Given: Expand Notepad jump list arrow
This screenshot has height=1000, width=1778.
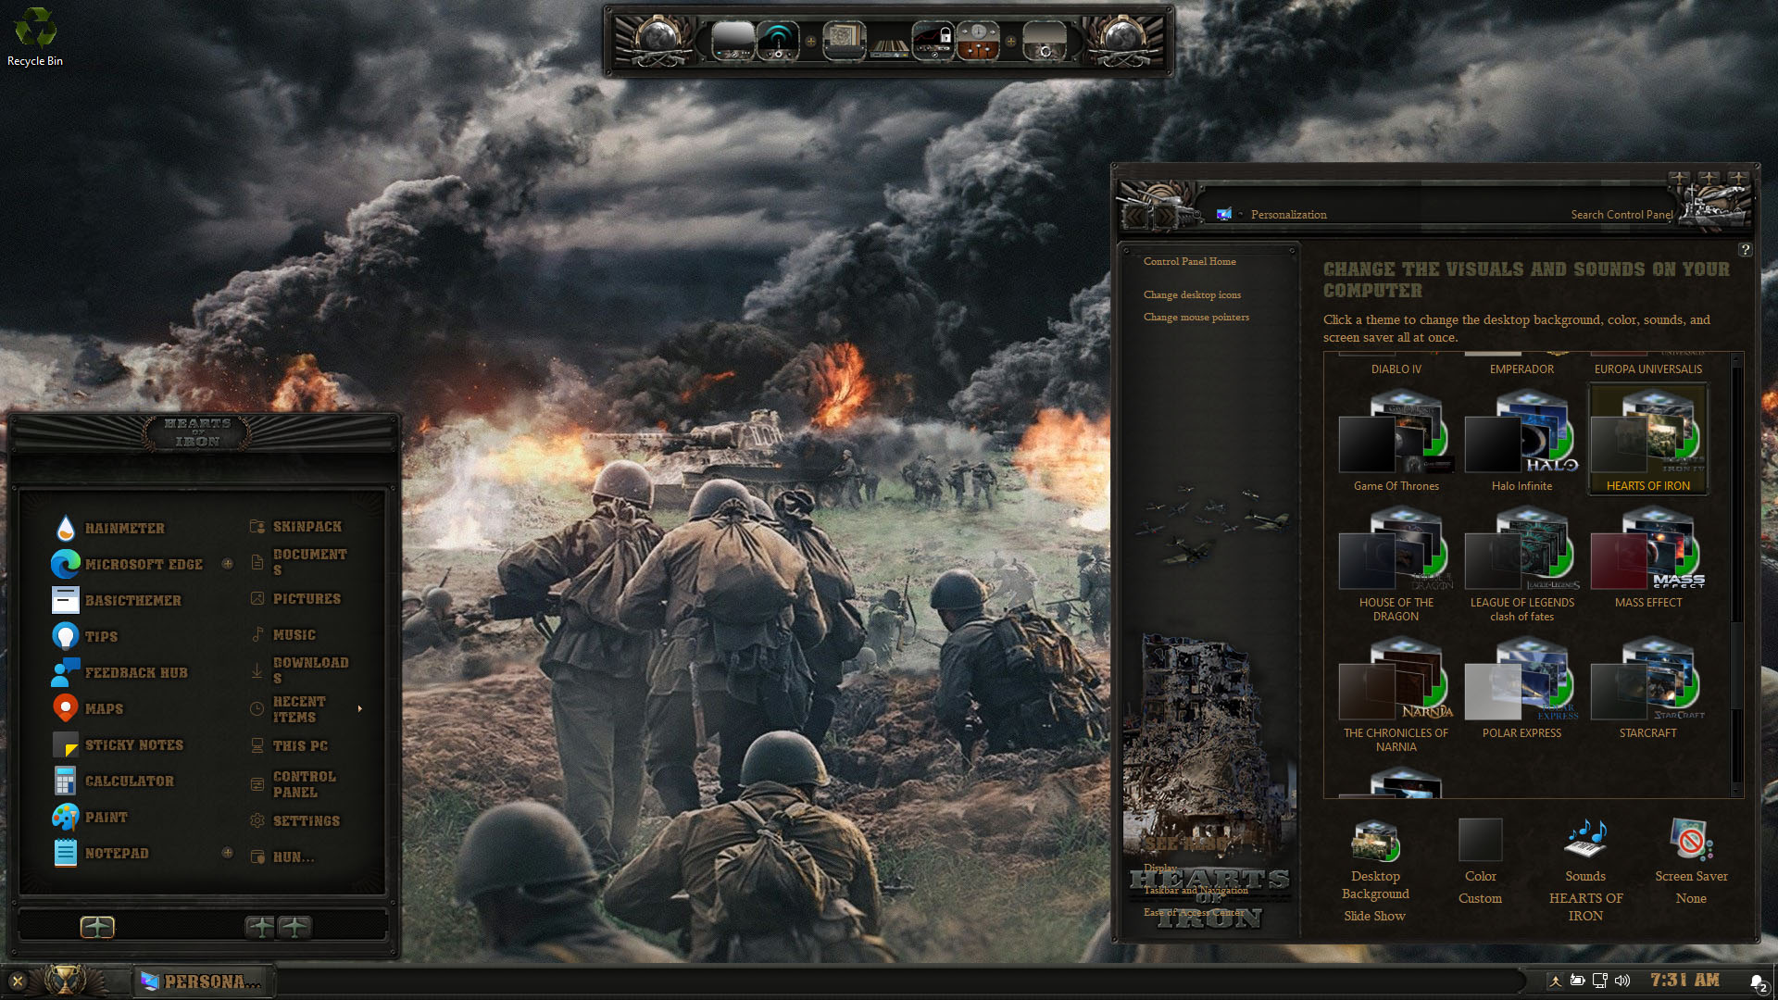Looking at the screenshot, I should tap(227, 853).
